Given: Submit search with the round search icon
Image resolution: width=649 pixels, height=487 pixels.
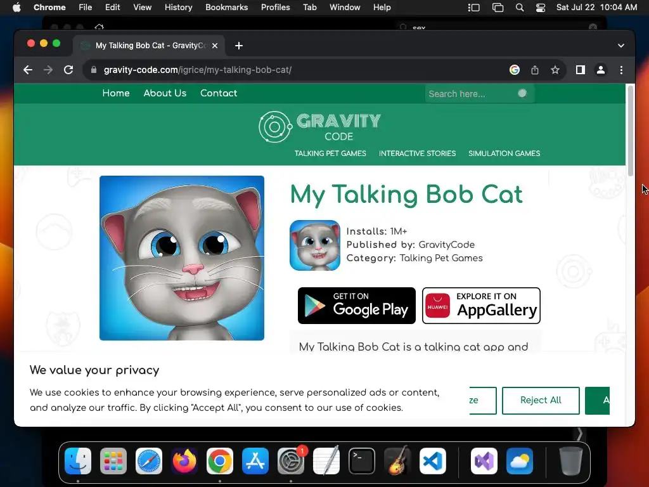Looking at the screenshot, I should (522, 93).
